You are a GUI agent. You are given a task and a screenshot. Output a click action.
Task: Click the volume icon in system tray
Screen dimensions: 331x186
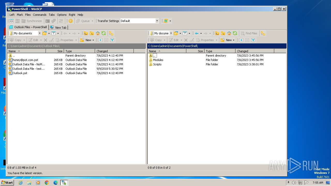[x=294, y=183]
